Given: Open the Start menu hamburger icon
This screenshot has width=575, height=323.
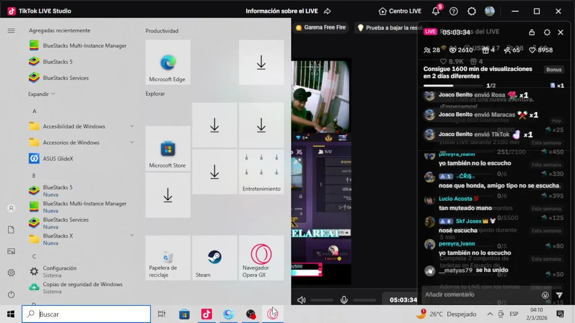Looking at the screenshot, I should (11, 31).
